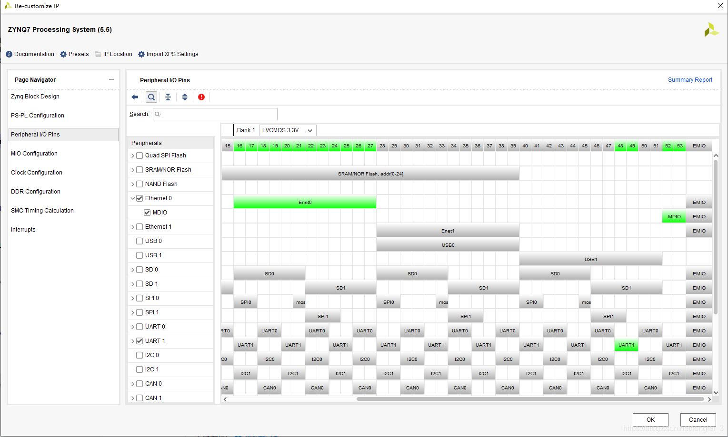Viewport: 728px width, 437px height.
Task: Click the pin grid scroll-left arrow
Action: point(225,399)
